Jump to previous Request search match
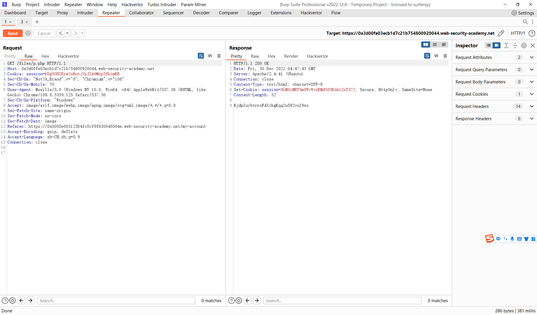The image size is (537, 315). click(21, 300)
